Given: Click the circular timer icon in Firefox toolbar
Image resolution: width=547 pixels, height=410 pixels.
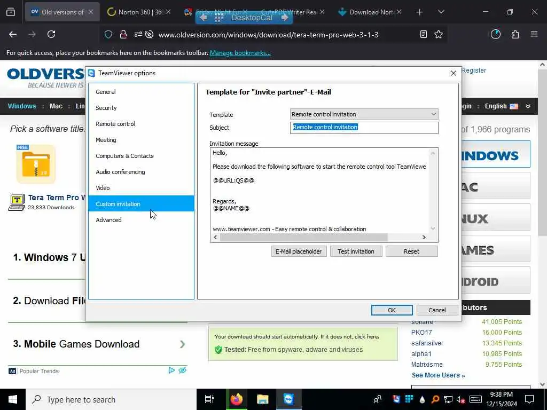Looking at the screenshot, I should point(495,34).
